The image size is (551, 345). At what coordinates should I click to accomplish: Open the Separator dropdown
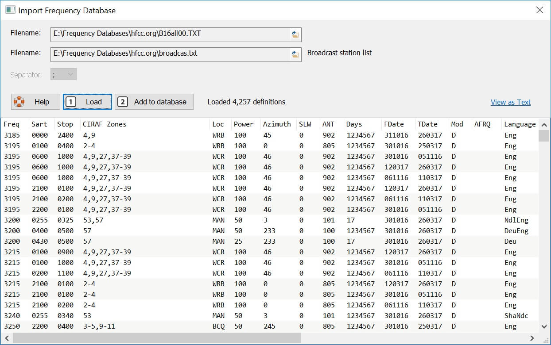click(x=63, y=74)
